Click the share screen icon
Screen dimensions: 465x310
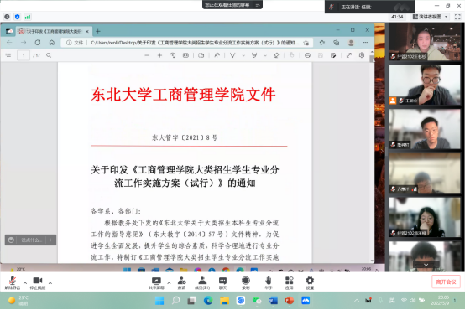pos(156,282)
